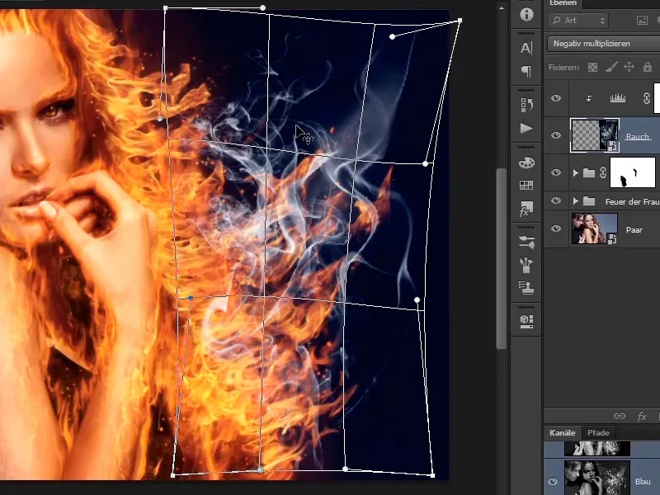The height and width of the screenshot is (495, 660).
Task: Click the Rauch layer name
Action: point(638,137)
